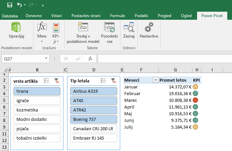The width and height of the screenshot is (232, 151).
Task: Filter by kozmetika
Action: click(37, 110)
